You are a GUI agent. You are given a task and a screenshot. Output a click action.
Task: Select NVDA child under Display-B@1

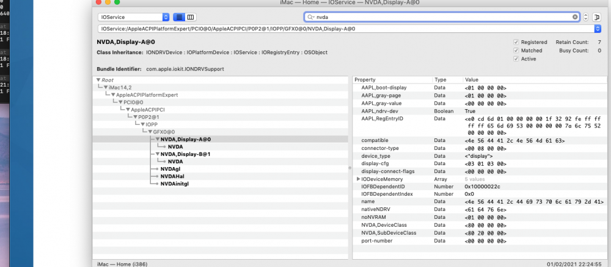[x=175, y=162]
